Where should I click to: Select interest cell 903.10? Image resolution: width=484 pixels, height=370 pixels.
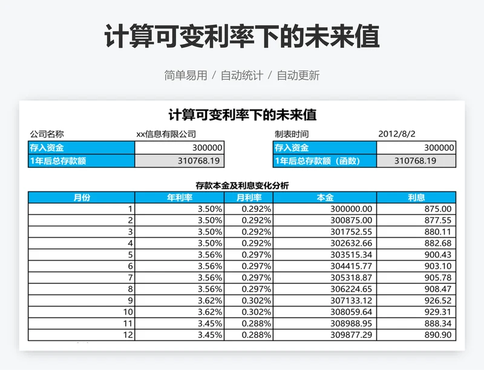click(x=416, y=266)
